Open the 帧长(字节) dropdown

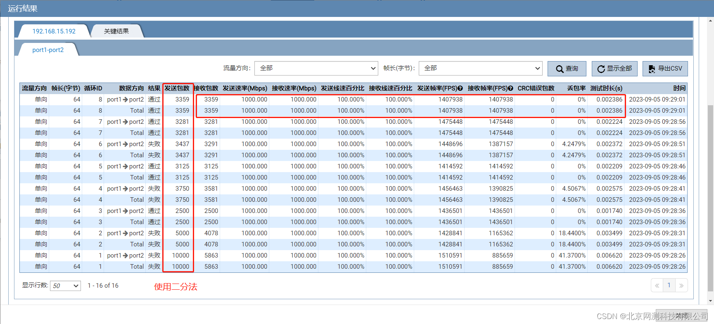tap(481, 68)
